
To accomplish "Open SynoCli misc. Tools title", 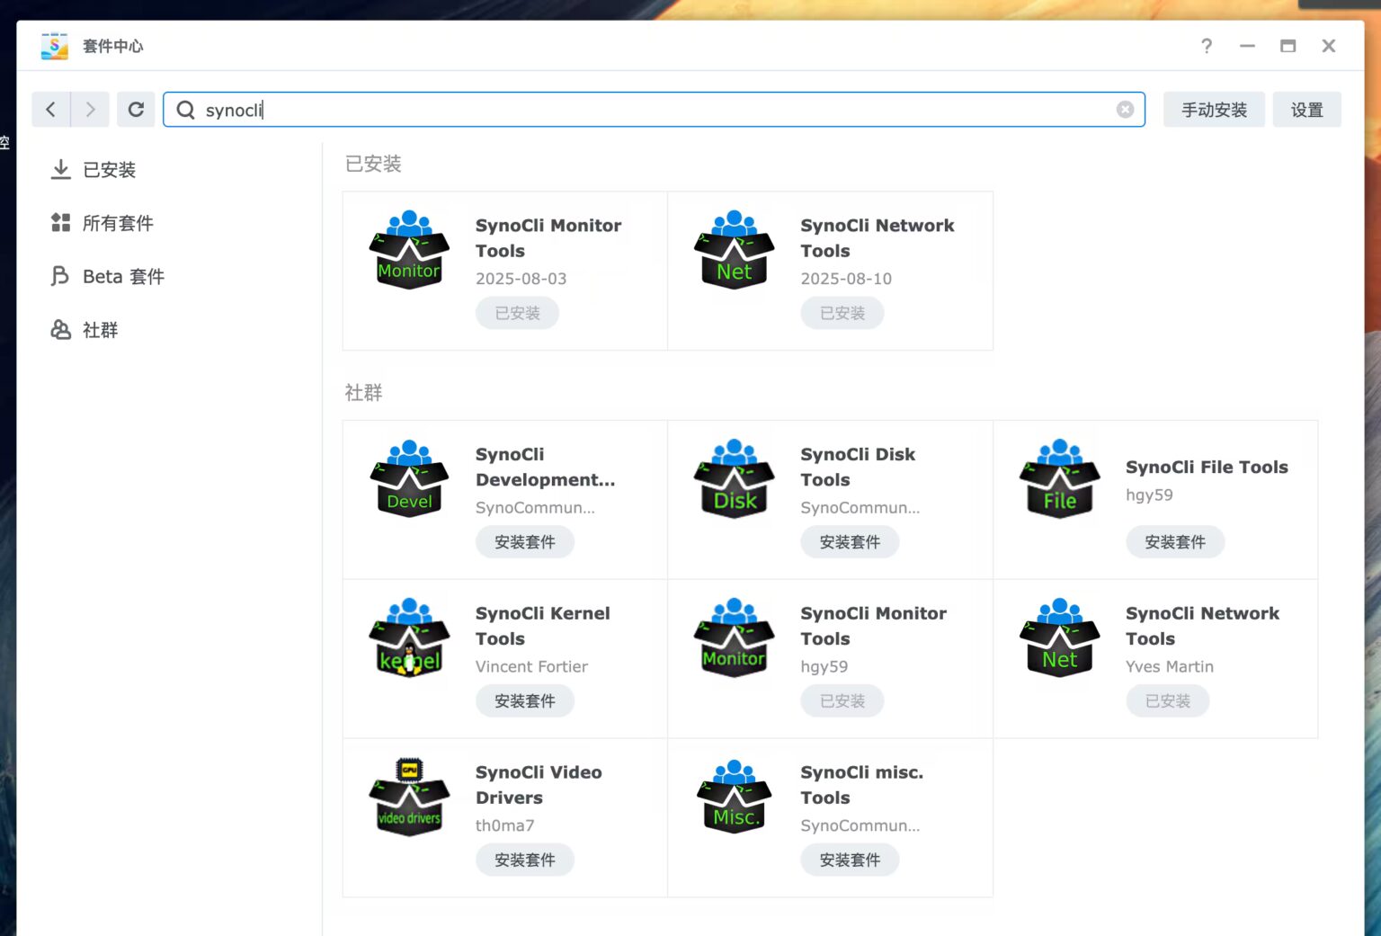I will pos(861,785).
